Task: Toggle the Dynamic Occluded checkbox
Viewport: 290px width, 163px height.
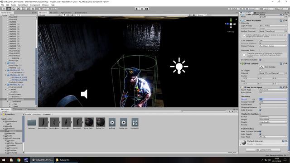Action: 261,60
